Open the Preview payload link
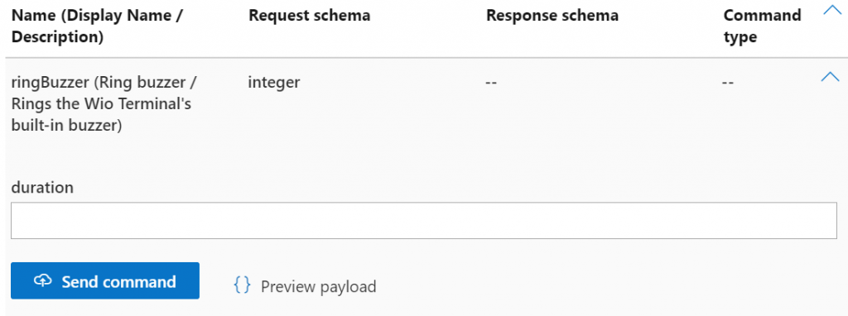Screen dimensions: 848x316 click(318, 286)
